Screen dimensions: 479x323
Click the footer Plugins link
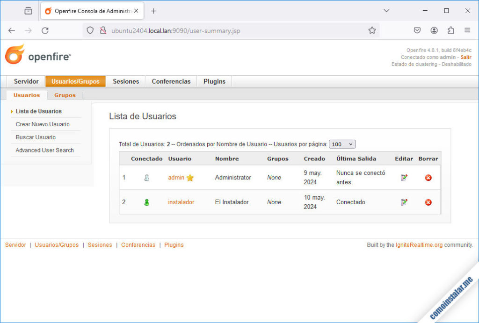click(174, 245)
